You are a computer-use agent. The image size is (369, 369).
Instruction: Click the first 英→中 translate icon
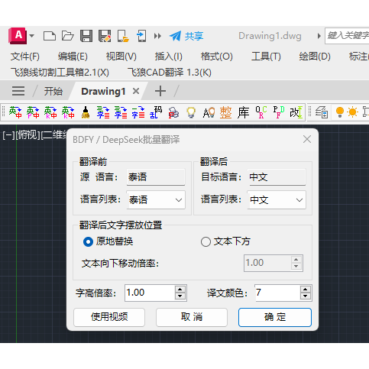(15, 112)
